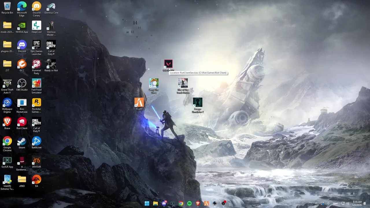
Task: Select the Epic Games Launcher desktop shortcut
Action: coord(36,48)
